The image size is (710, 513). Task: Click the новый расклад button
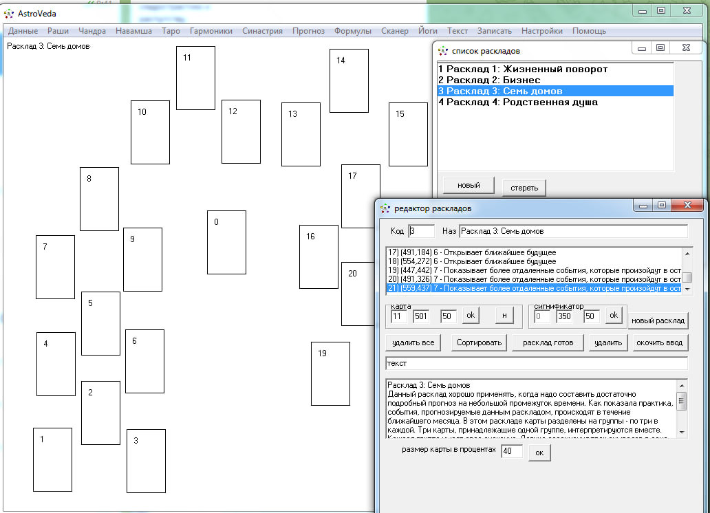point(658,320)
